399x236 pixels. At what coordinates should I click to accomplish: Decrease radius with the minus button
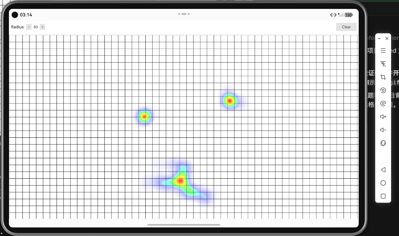pyautogui.click(x=29, y=27)
